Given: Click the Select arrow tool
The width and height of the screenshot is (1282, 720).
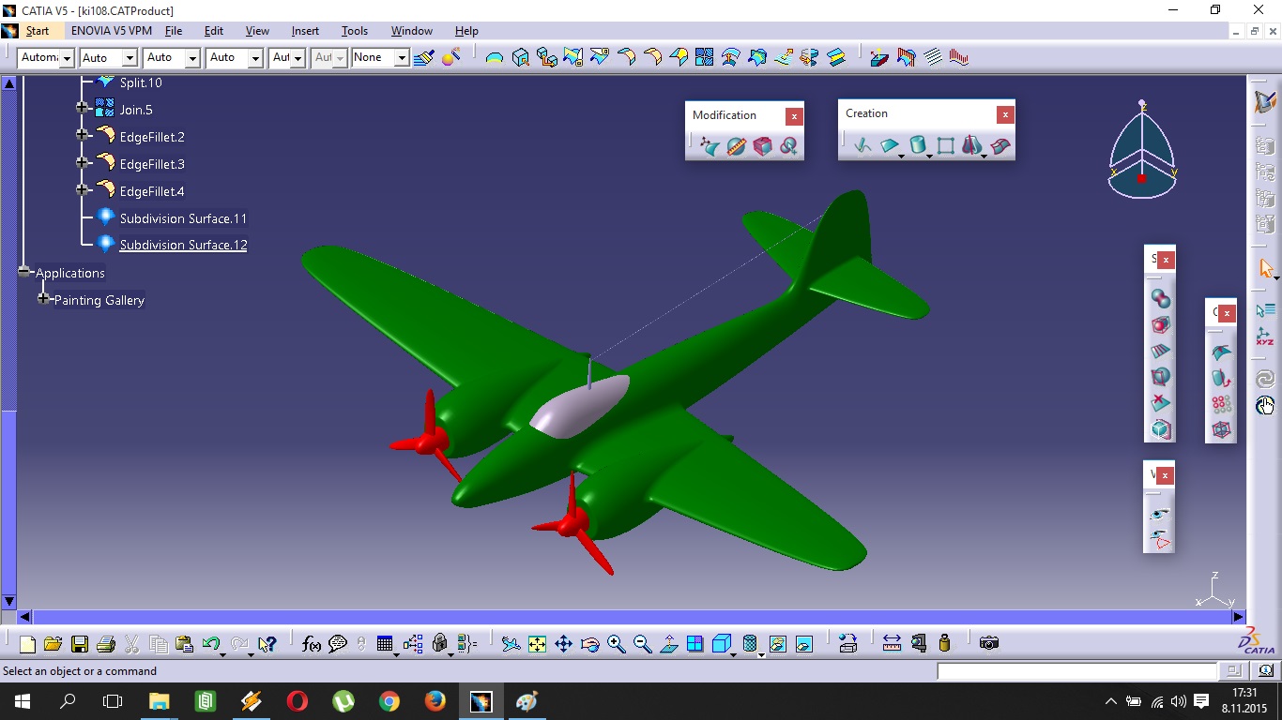Looking at the screenshot, I should coord(1266,269).
